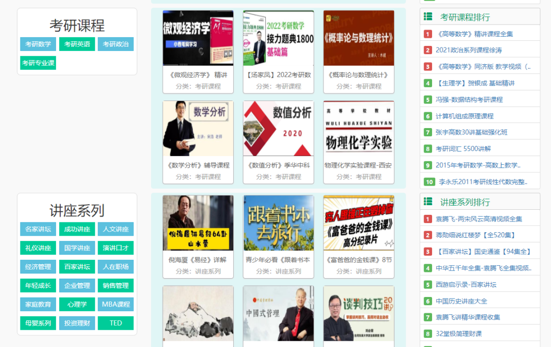Select the TED tag

point(116,323)
